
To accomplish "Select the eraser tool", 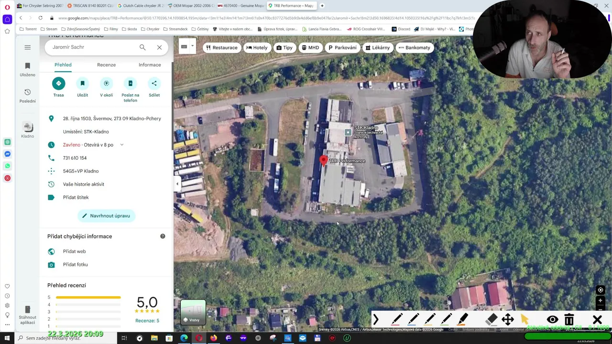I will [x=492, y=319].
